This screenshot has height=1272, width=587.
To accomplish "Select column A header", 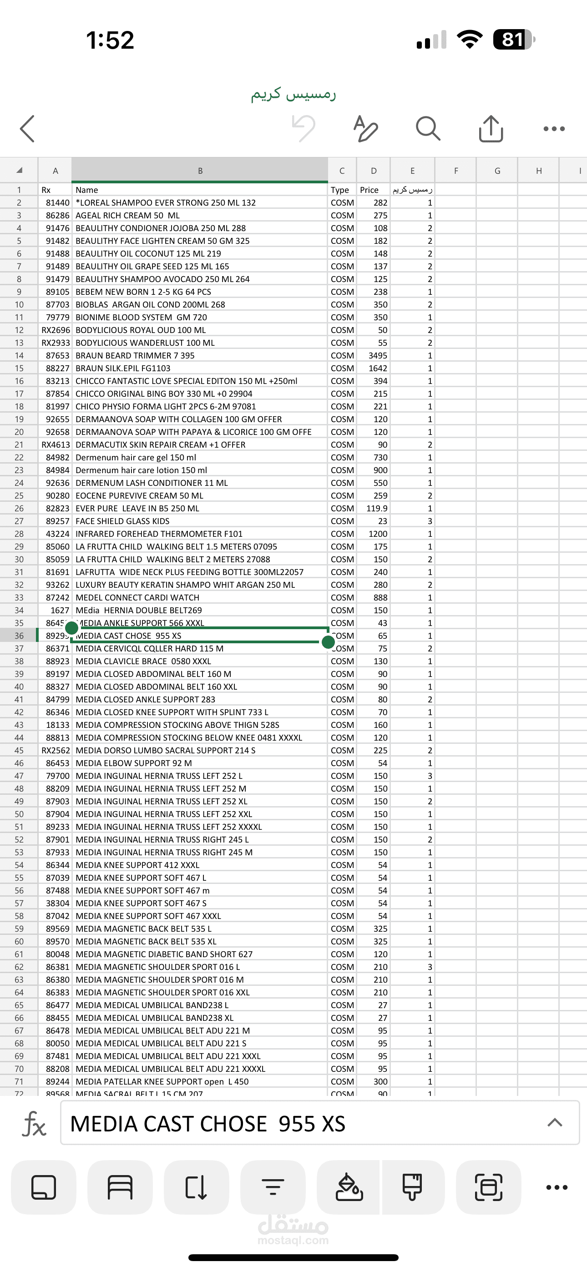I will 56,170.
